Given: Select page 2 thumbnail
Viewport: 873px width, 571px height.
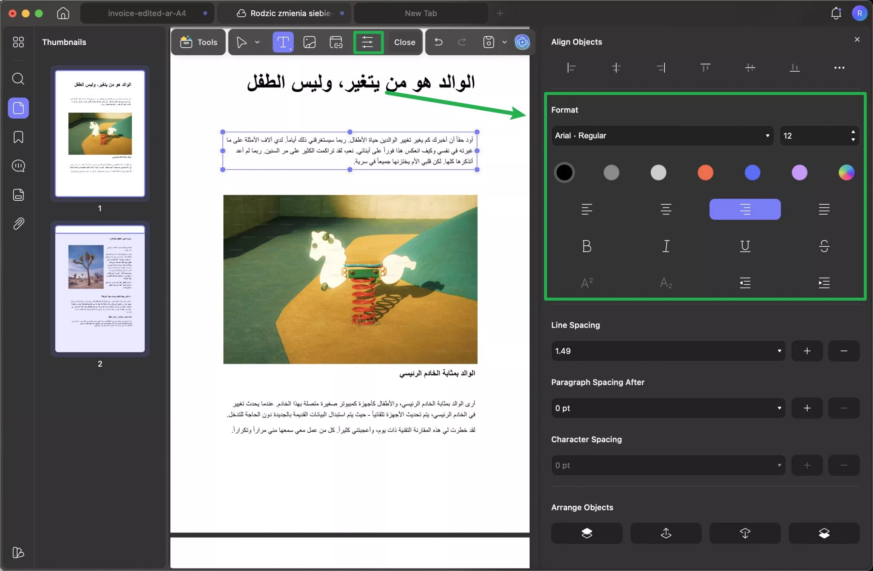Looking at the screenshot, I should 99,290.
